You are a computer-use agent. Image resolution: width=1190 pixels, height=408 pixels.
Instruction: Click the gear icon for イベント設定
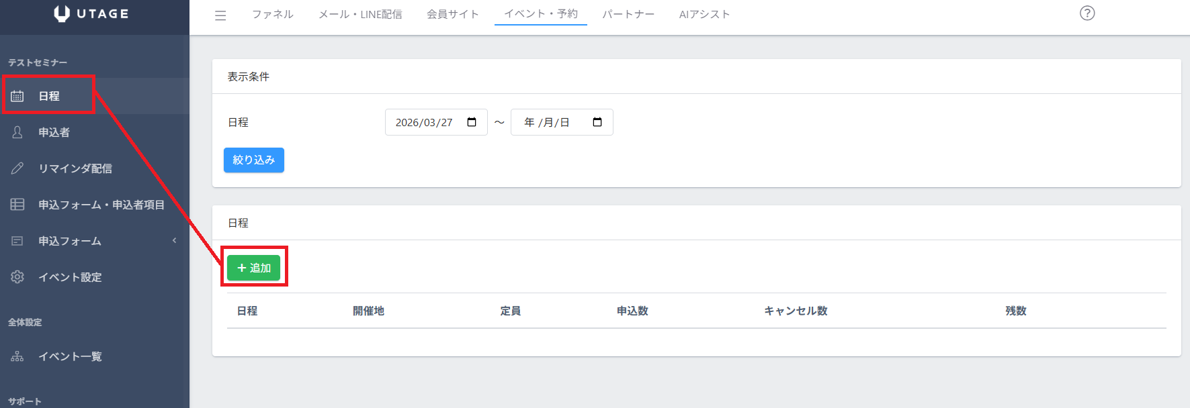[x=17, y=277]
